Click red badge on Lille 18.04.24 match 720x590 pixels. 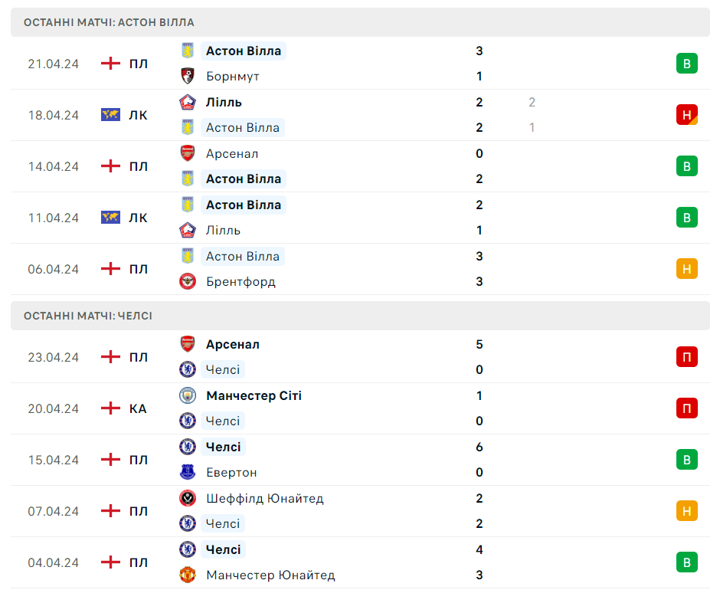tap(686, 115)
